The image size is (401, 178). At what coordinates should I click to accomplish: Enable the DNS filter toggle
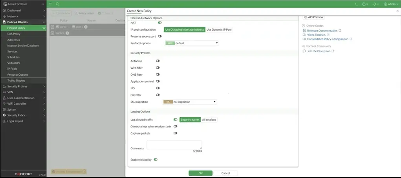pyautogui.click(x=158, y=74)
